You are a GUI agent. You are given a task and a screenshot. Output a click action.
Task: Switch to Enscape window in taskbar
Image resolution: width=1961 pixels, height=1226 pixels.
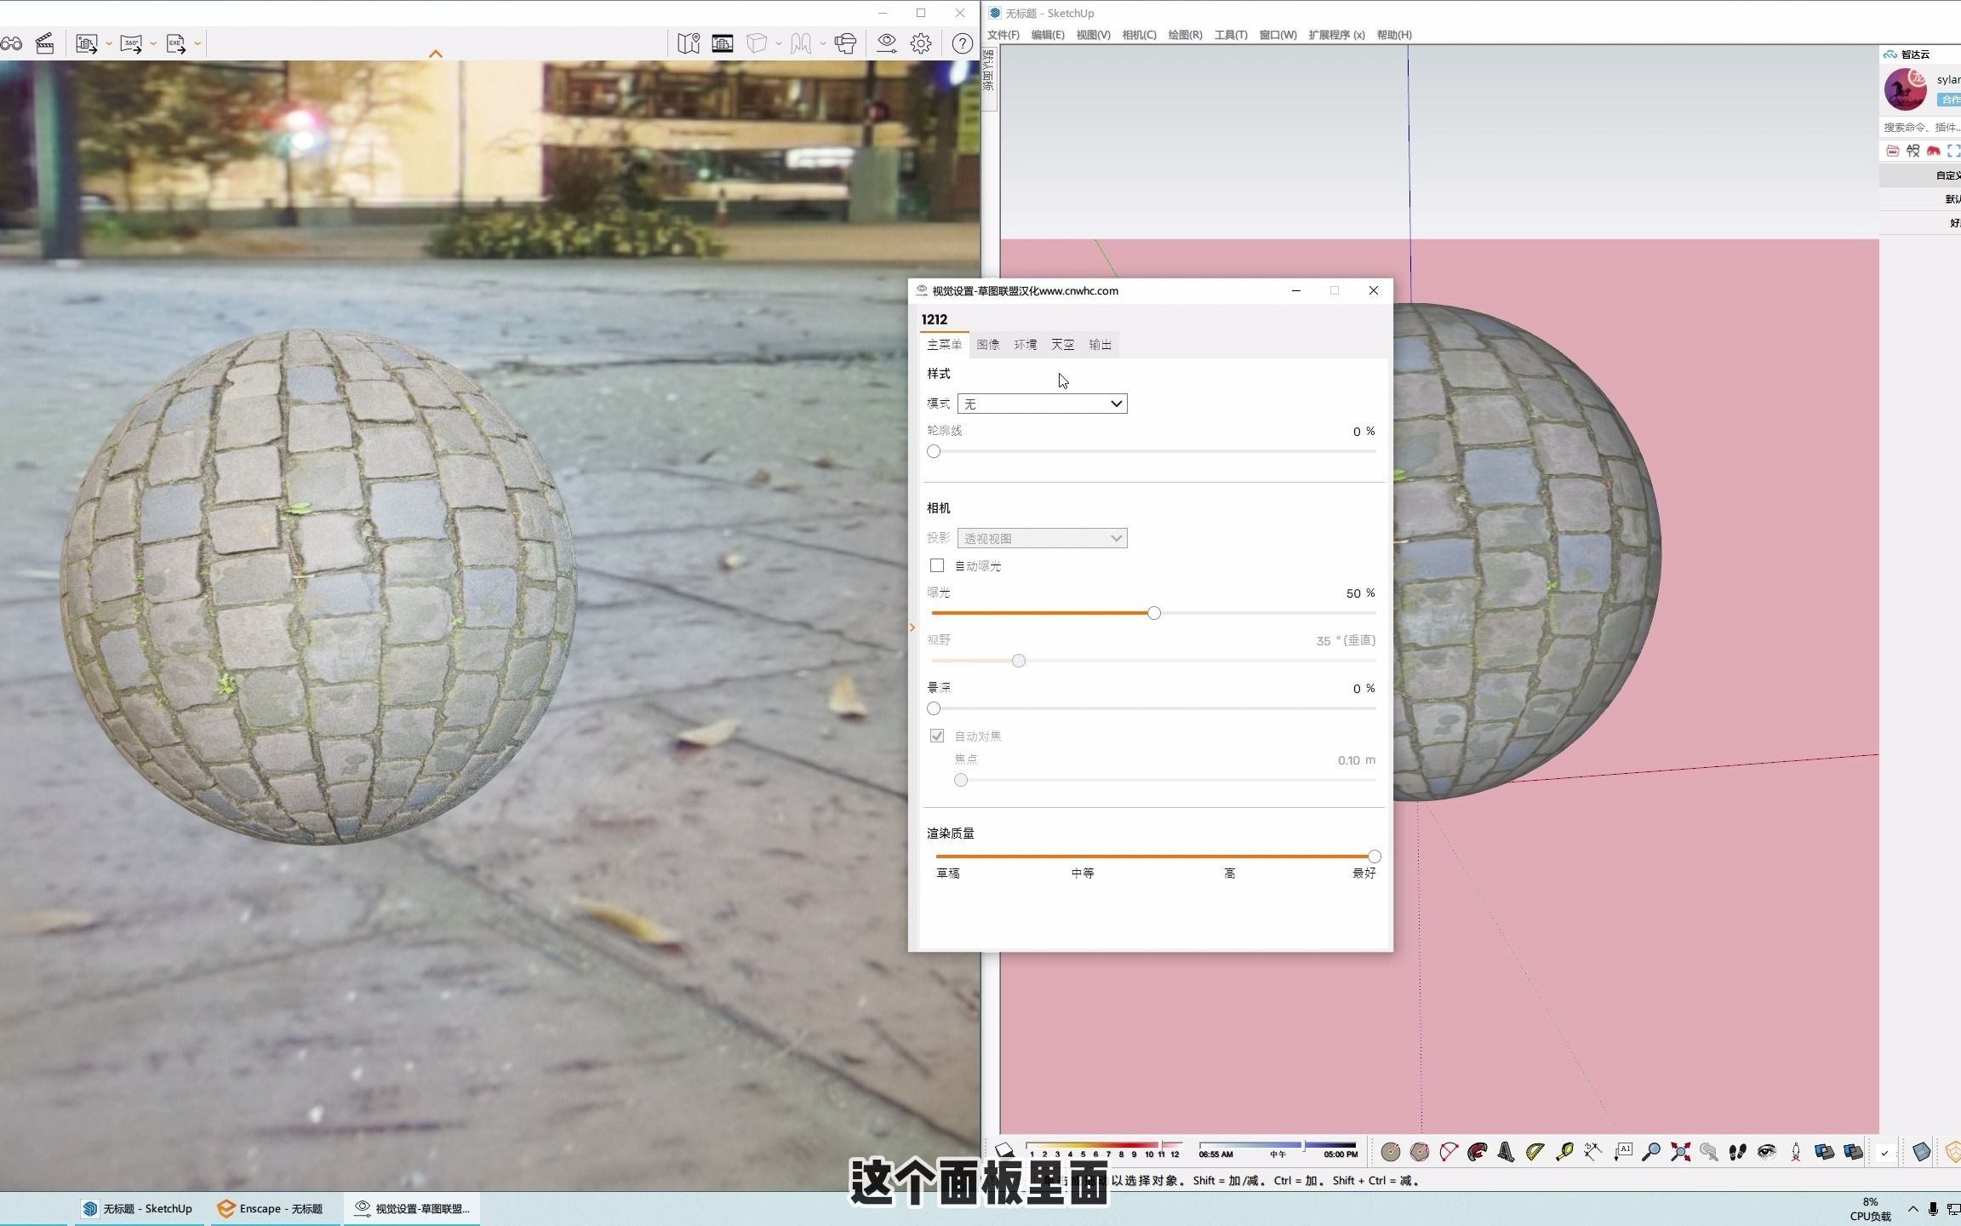[272, 1208]
